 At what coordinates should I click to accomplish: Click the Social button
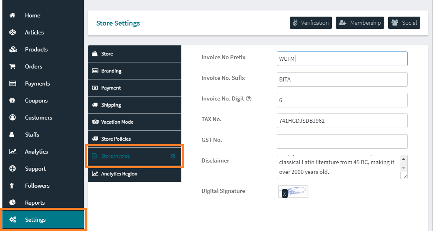click(x=404, y=23)
